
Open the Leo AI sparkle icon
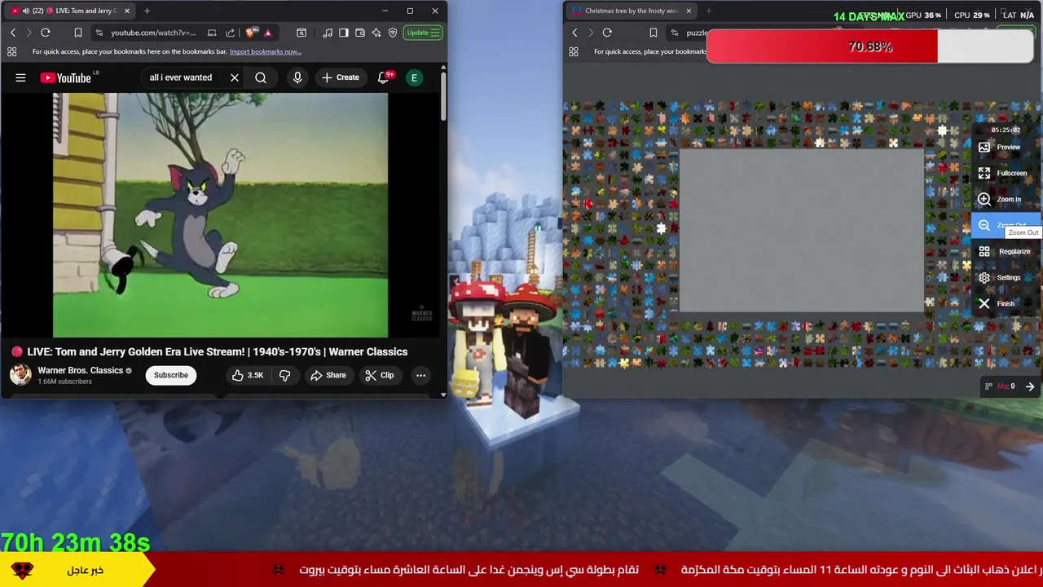pyautogui.click(x=376, y=33)
